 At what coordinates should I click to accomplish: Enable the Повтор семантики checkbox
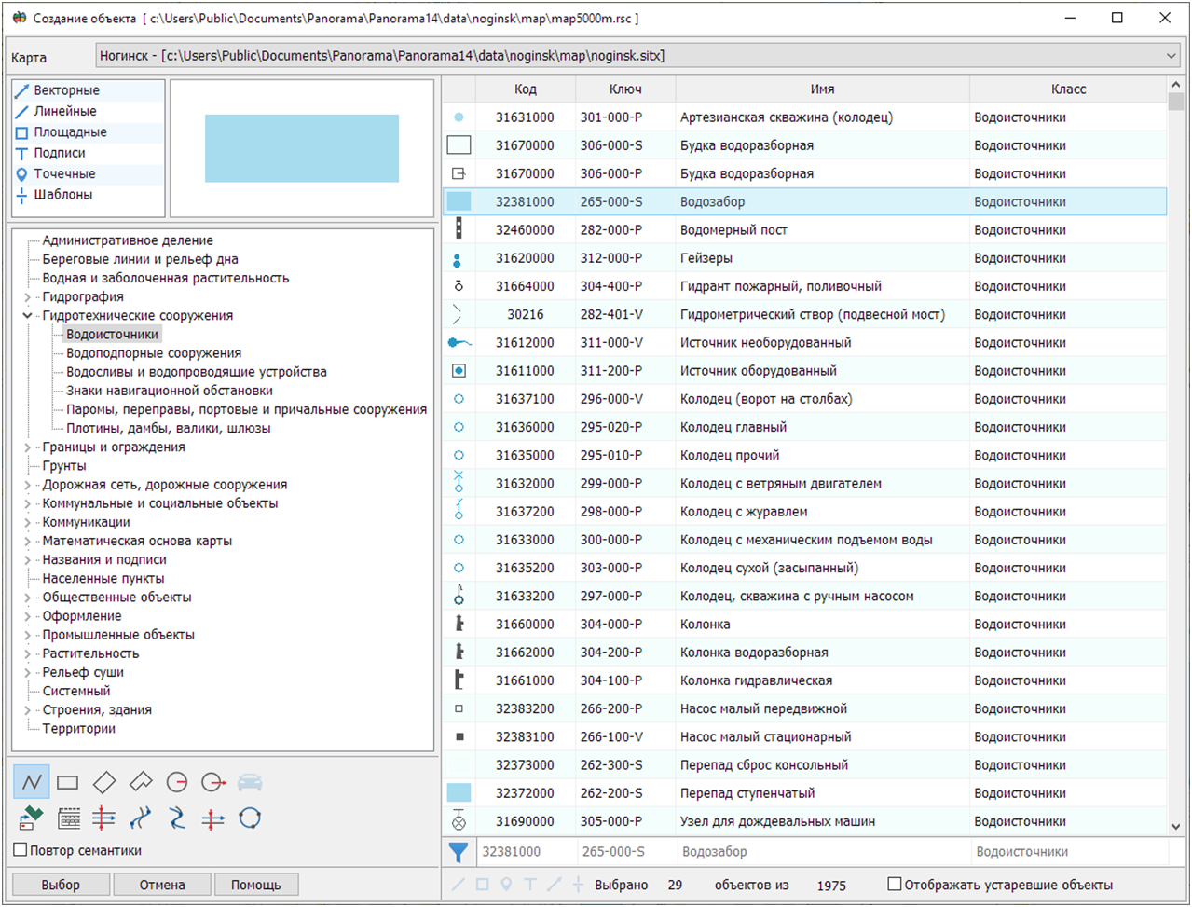coord(21,850)
